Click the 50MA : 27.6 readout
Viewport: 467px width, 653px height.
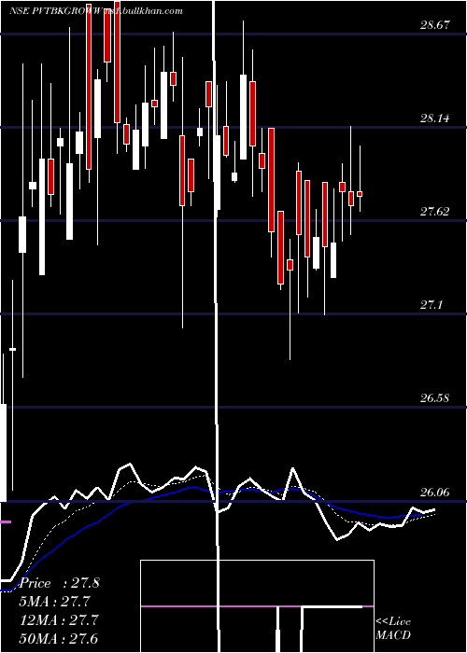pos(60,639)
